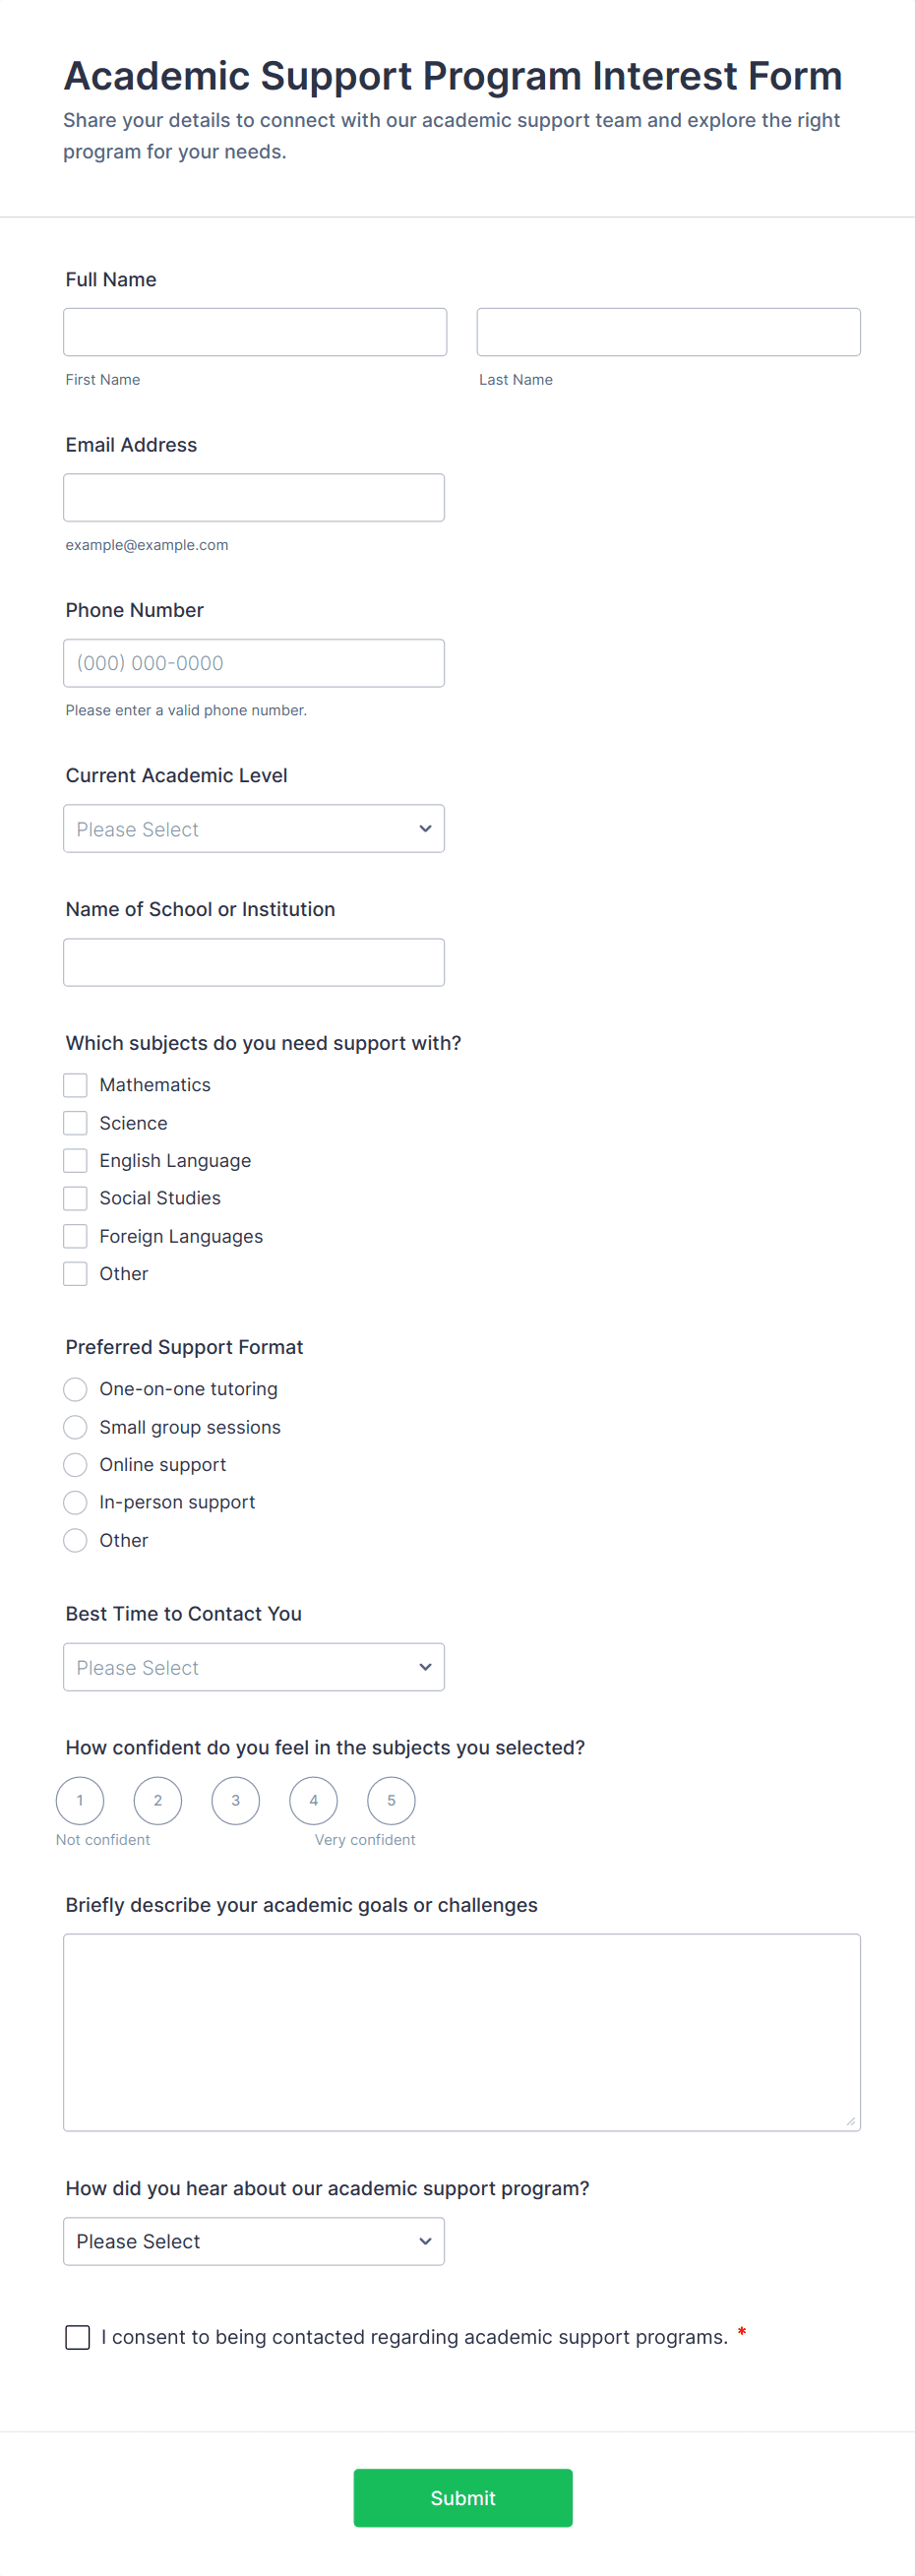Image resolution: width=915 pixels, height=2576 pixels.
Task: Submit the interest form
Action: tap(463, 2497)
